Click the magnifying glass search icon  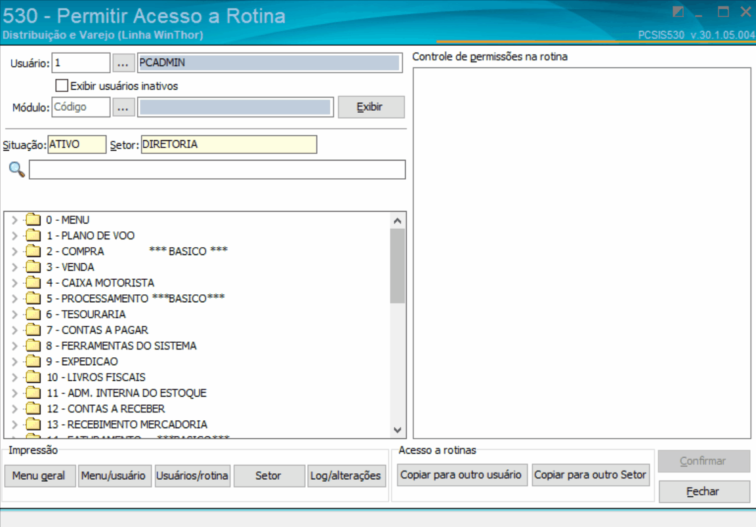(x=17, y=170)
